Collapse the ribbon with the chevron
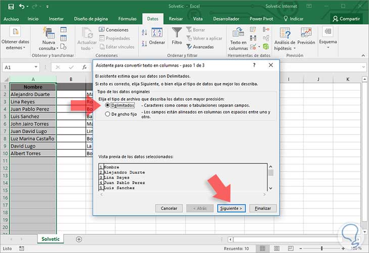369x253 pixels. point(363,56)
